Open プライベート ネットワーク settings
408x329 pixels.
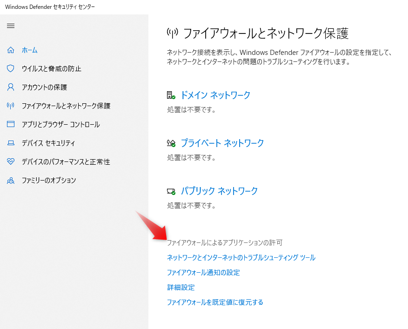click(x=222, y=143)
